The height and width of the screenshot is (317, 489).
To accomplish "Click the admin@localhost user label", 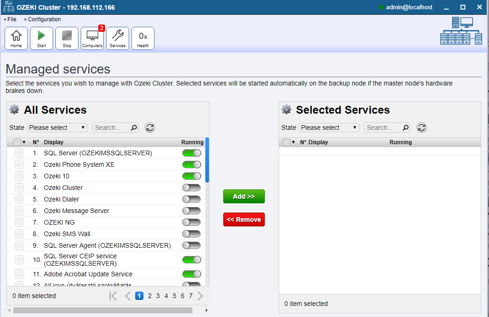I will (409, 7).
